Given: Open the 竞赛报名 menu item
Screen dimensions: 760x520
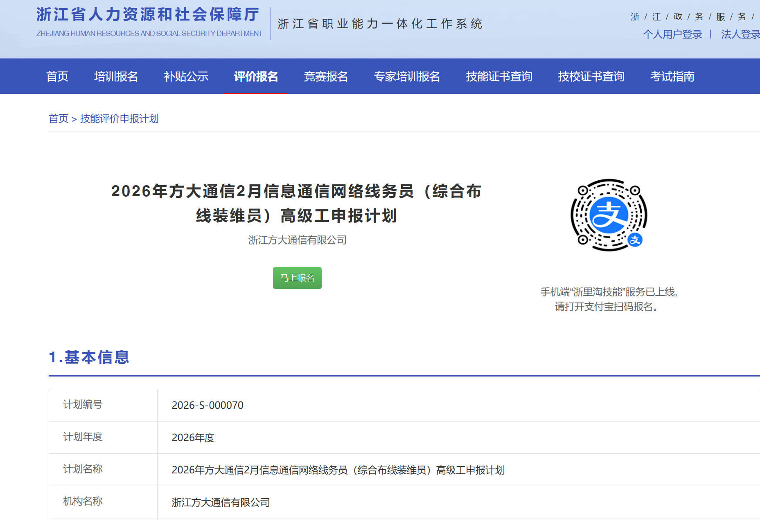Looking at the screenshot, I should [326, 76].
